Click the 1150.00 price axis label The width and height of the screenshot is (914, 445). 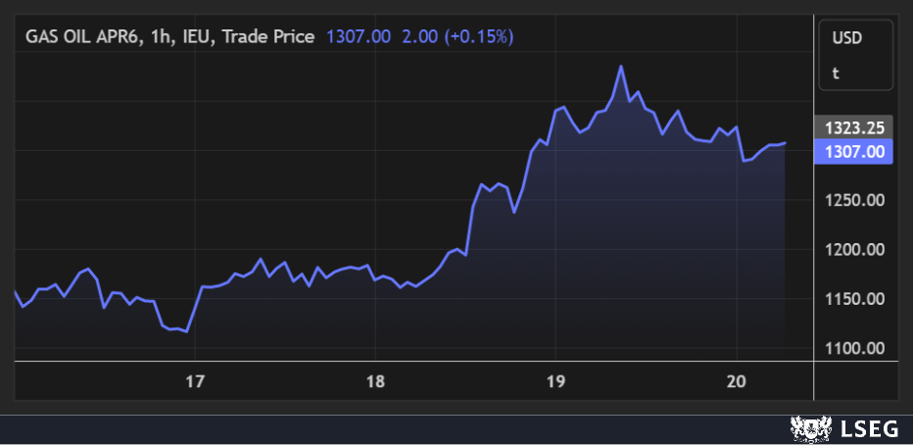(x=854, y=299)
